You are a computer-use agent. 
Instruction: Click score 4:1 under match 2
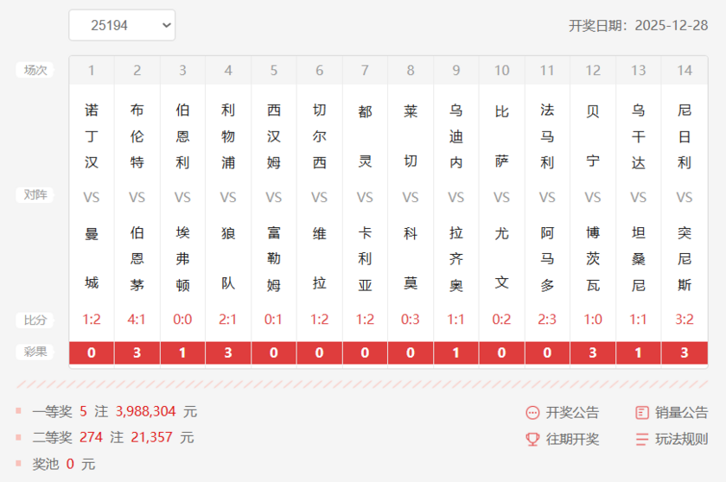[137, 320]
